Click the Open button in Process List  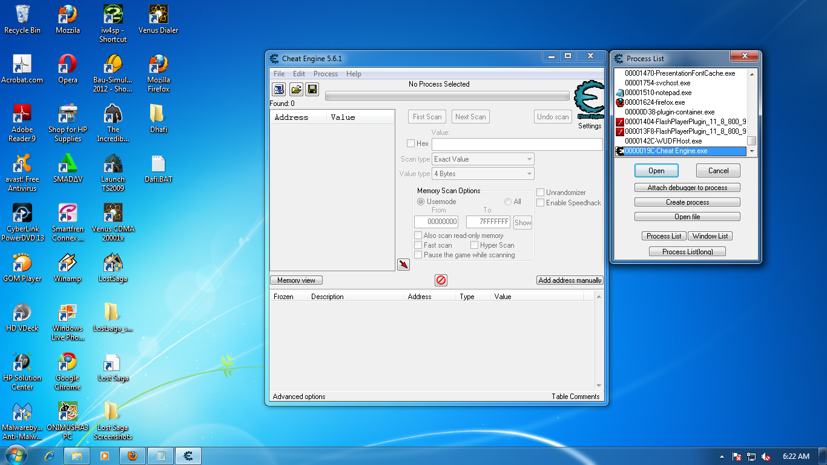point(656,171)
